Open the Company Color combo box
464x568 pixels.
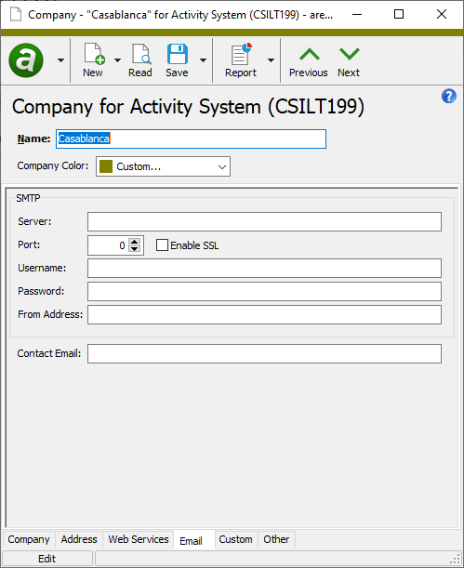163,166
